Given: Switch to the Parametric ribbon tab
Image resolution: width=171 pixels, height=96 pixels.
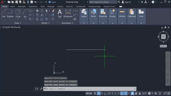Looking at the screenshot, I should [x=33, y=6].
